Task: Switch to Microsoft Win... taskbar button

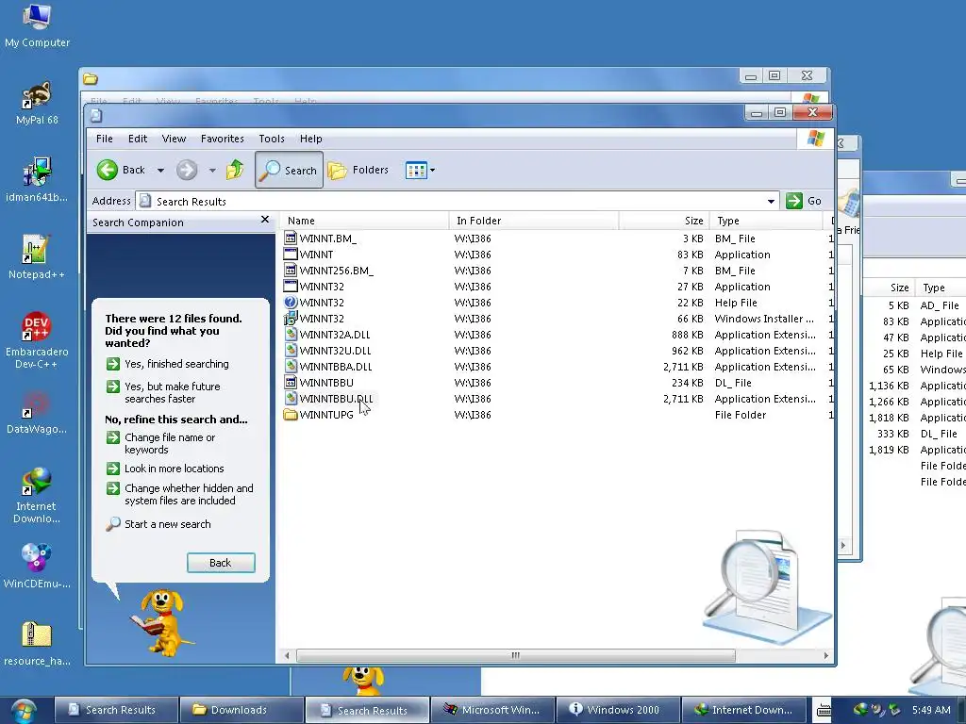Action: [x=491, y=710]
